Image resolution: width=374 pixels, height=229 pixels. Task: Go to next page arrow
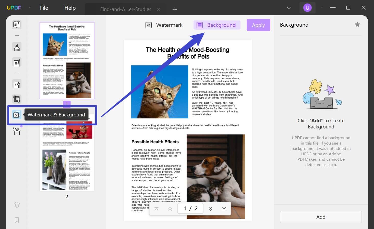[210, 209]
